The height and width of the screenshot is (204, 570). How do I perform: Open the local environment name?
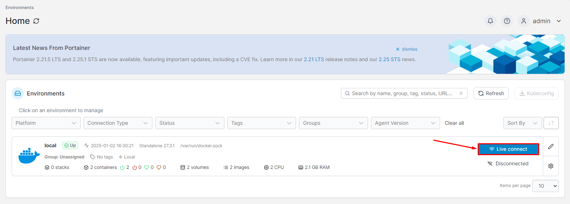pyautogui.click(x=50, y=145)
